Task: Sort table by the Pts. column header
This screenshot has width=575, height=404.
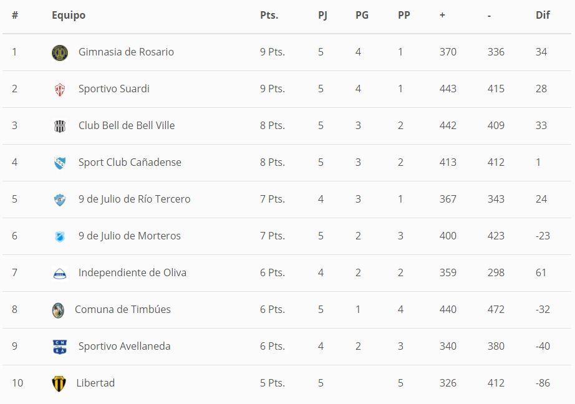Action: pyautogui.click(x=269, y=15)
